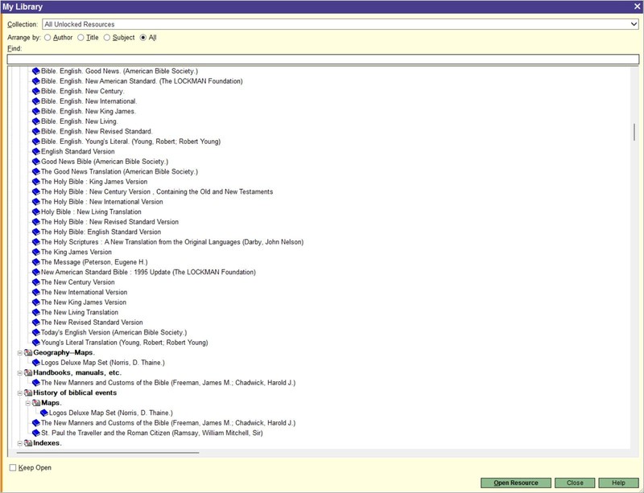Click book icon beside The Holy Bible : King James Version

point(36,182)
